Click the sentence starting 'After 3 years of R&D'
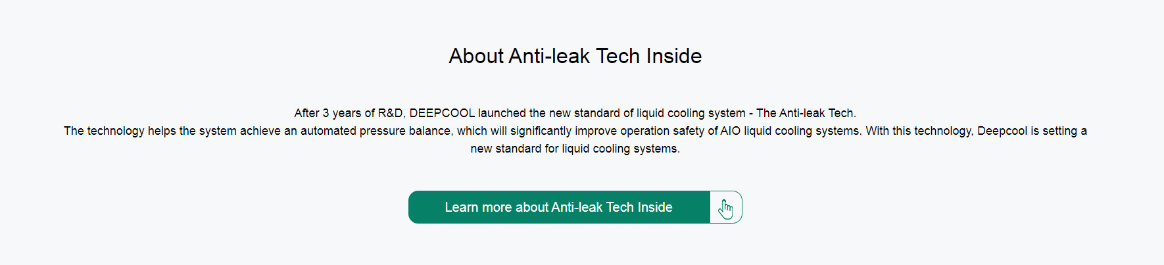 [x=575, y=113]
